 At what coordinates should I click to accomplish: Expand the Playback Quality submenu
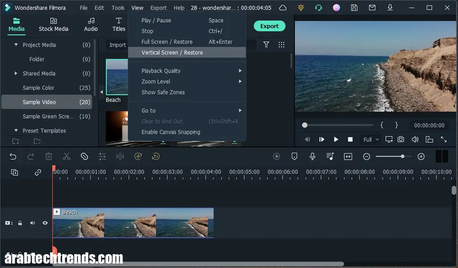tap(161, 71)
